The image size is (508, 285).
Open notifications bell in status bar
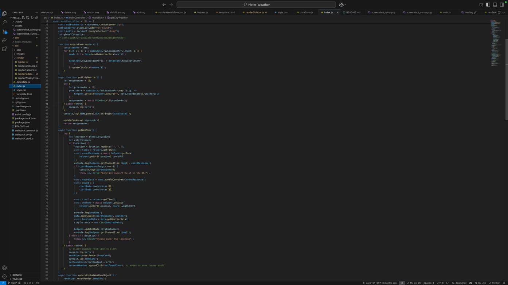click(504, 283)
